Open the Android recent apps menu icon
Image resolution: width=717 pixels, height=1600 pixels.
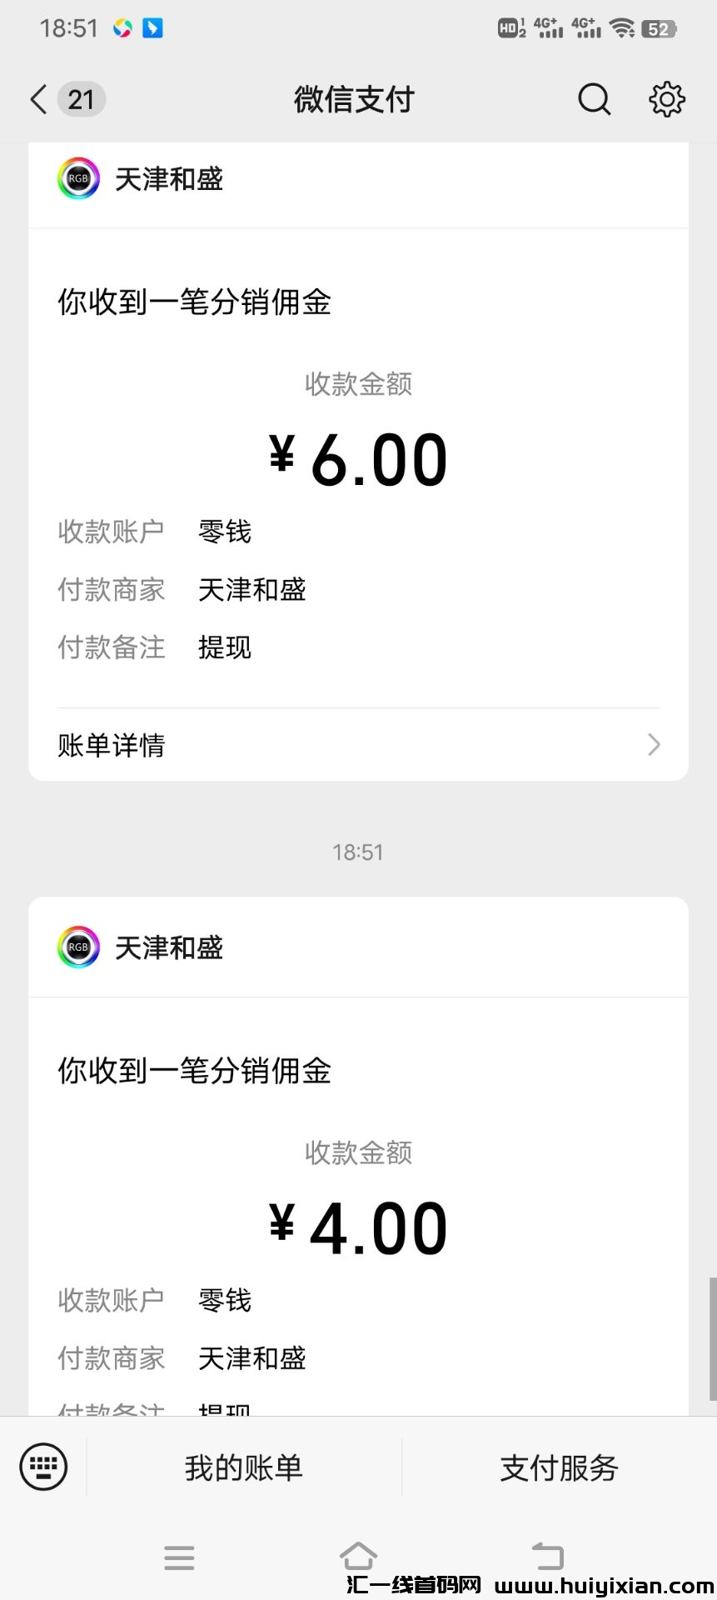[x=179, y=1557]
